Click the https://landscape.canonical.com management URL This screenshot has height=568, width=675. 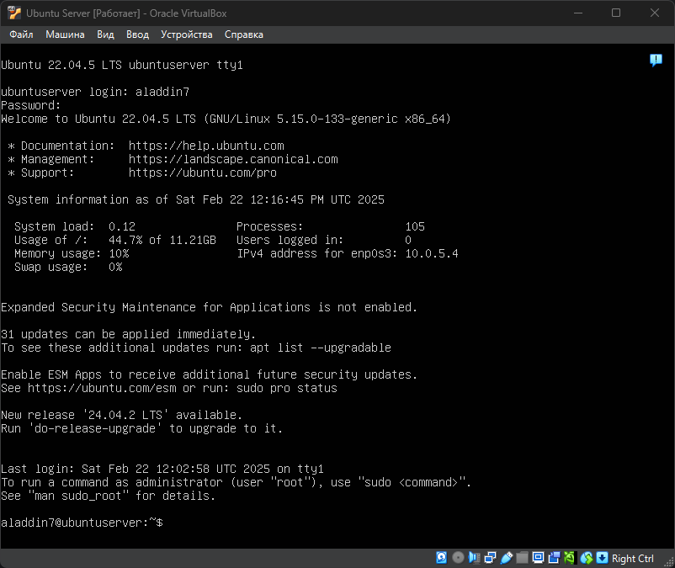point(233,159)
